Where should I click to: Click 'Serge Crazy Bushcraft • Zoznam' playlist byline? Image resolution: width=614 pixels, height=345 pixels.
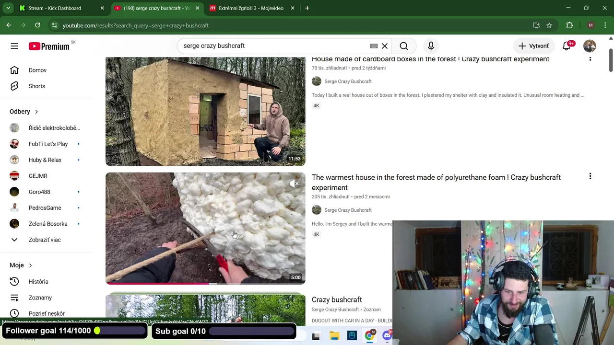pyautogui.click(x=346, y=310)
